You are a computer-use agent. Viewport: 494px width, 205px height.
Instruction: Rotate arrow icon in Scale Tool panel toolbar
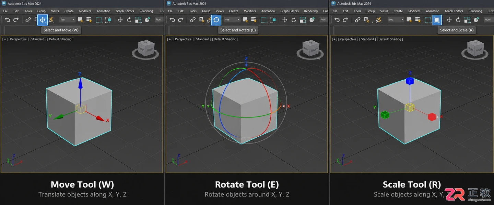(x=458, y=20)
